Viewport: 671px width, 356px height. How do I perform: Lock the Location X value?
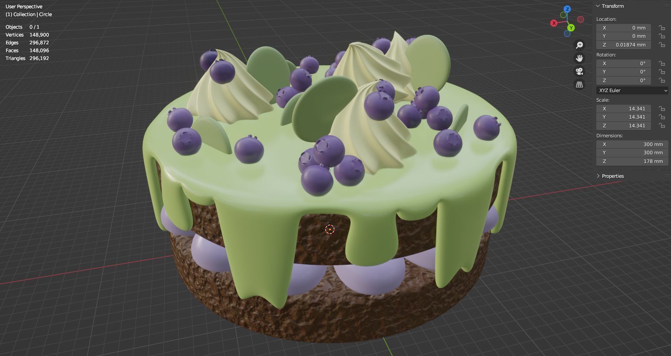pyautogui.click(x=662, y=27)
